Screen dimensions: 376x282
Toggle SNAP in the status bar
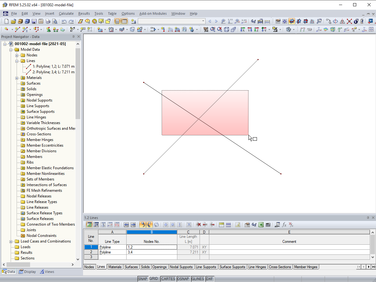143,279
